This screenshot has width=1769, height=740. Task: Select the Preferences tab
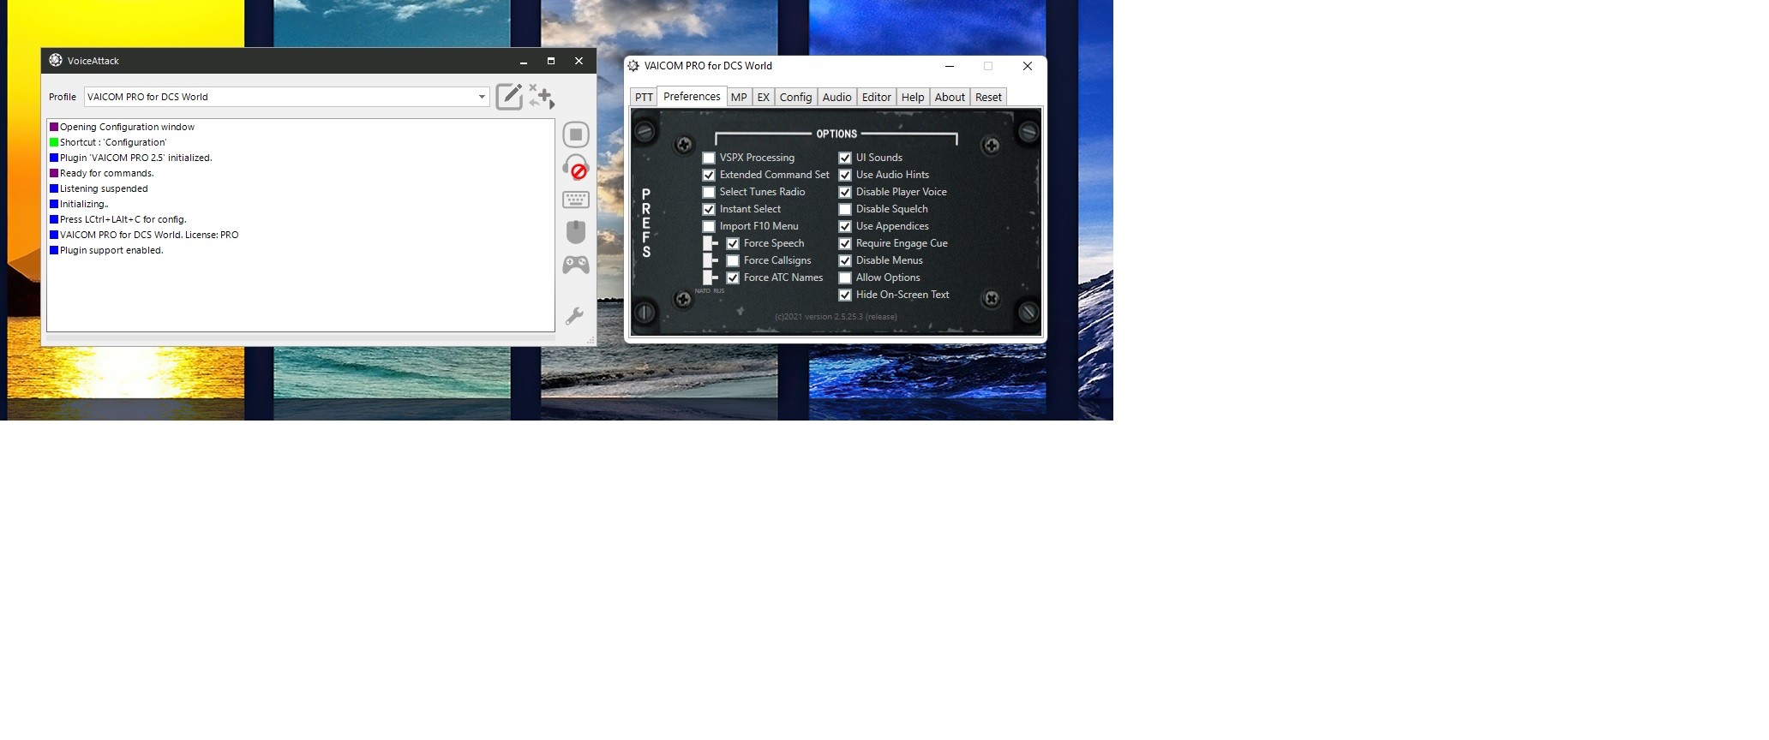point(692,96)
